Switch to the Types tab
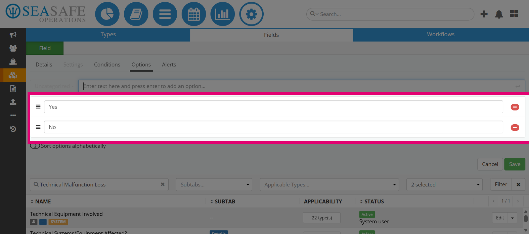The width and height of the screenshot is (529, 234). click(108, 35)
